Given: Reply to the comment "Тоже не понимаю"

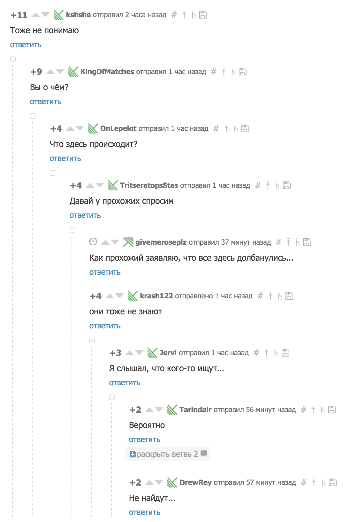Looking at the screenshot, I should (x=26, y=45).
